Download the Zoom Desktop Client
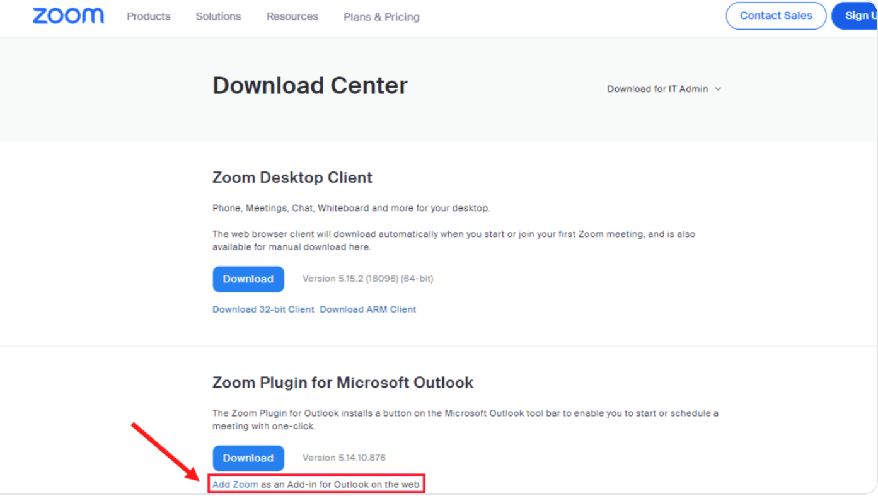Viewport: 878px width, 496px height. pyautogui.click(x=248, y=279)
